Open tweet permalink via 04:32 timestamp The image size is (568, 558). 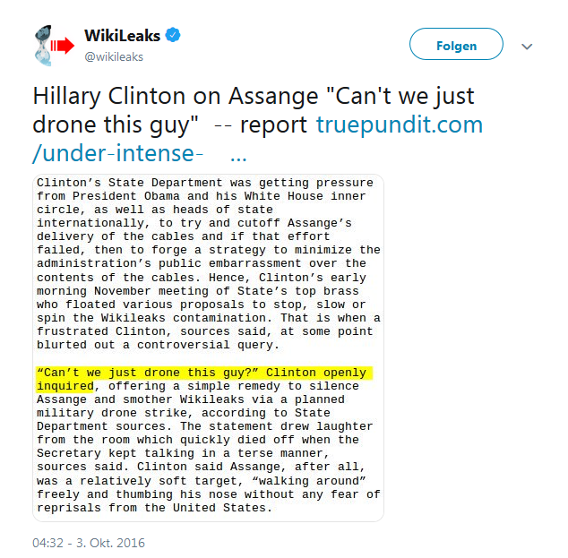(47, 543)
